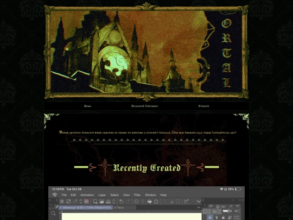
Task: Open the layer blending mode dropdown
Action: 217,211
